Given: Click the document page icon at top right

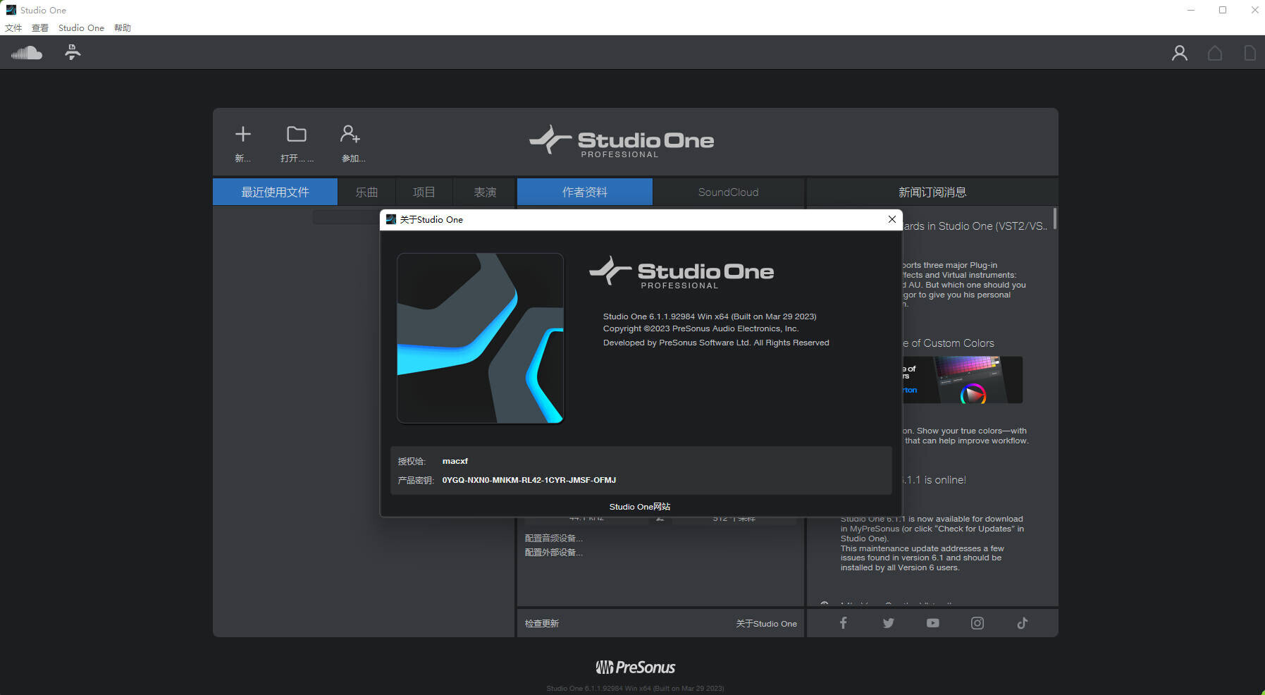Looking at the screenshot, I should point(1249,53).
